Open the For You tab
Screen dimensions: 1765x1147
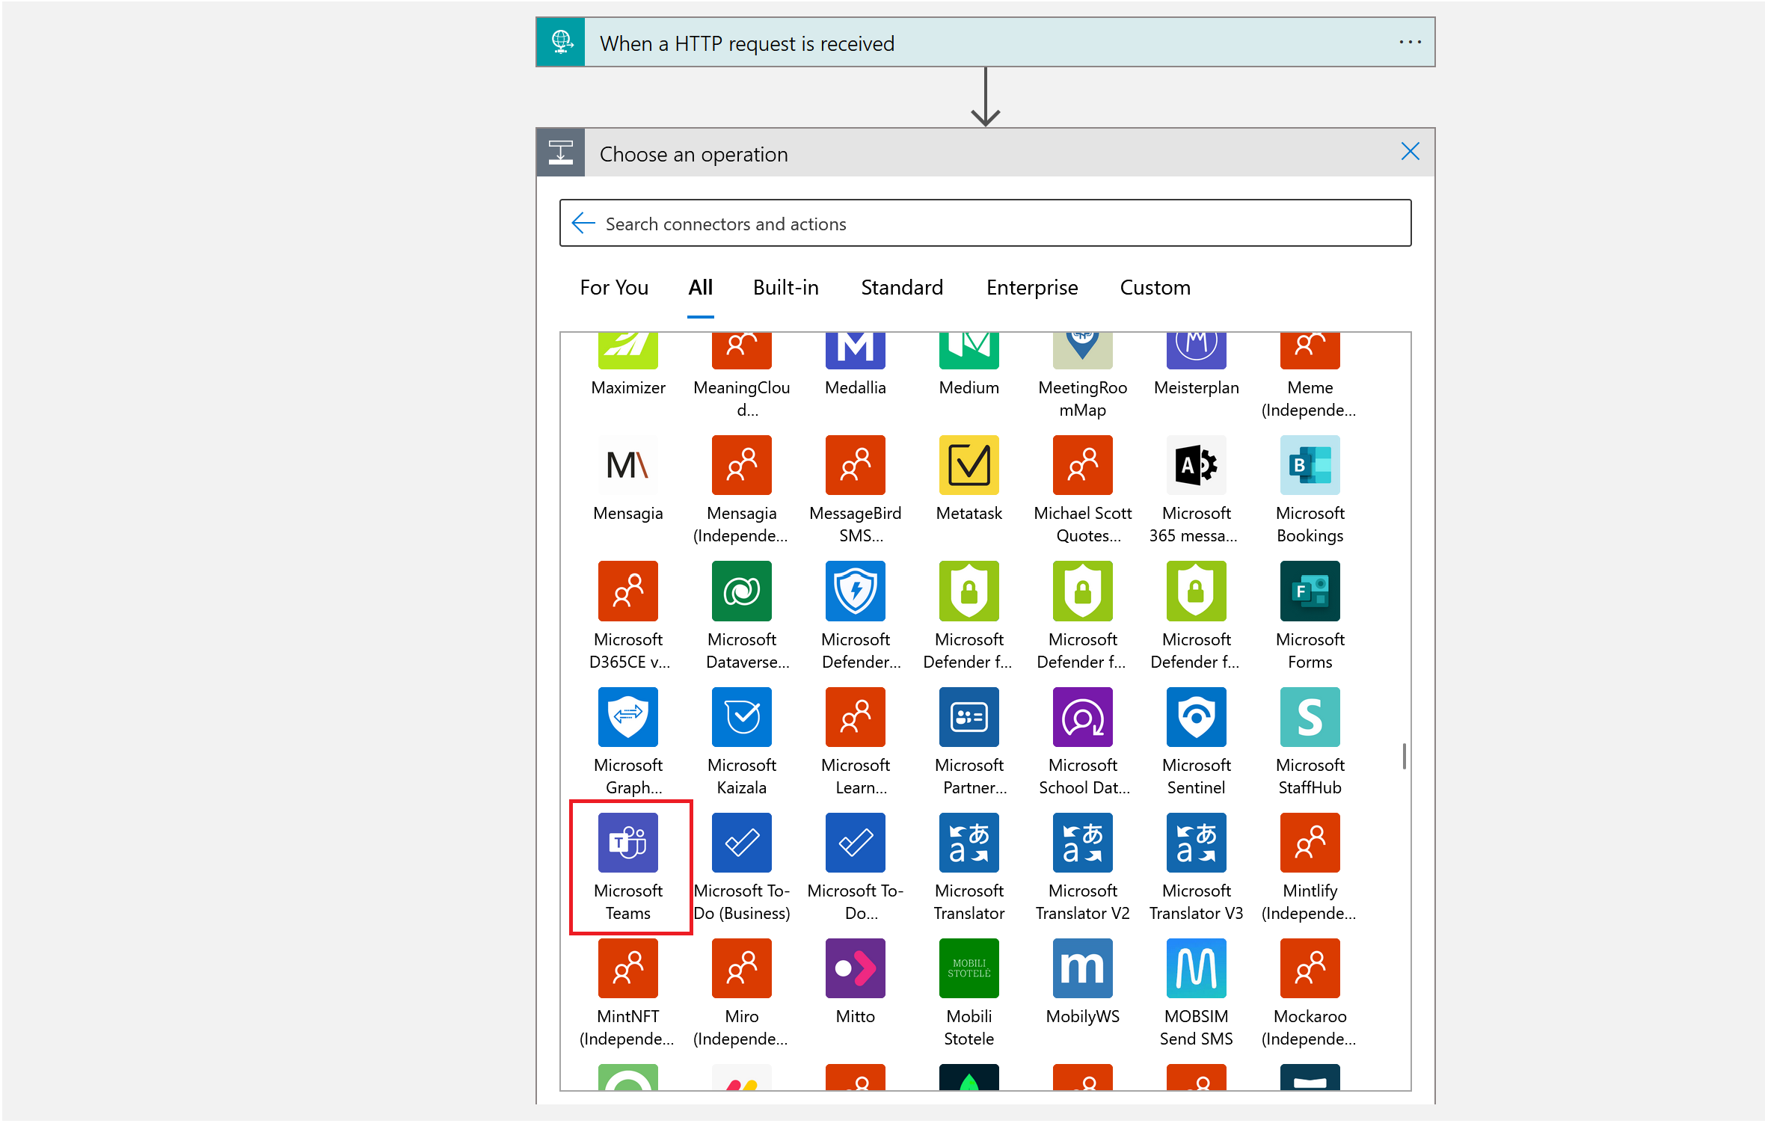tap(613, 288)
